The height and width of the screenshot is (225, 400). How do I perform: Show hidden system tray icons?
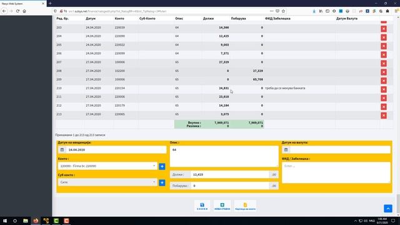356,221
